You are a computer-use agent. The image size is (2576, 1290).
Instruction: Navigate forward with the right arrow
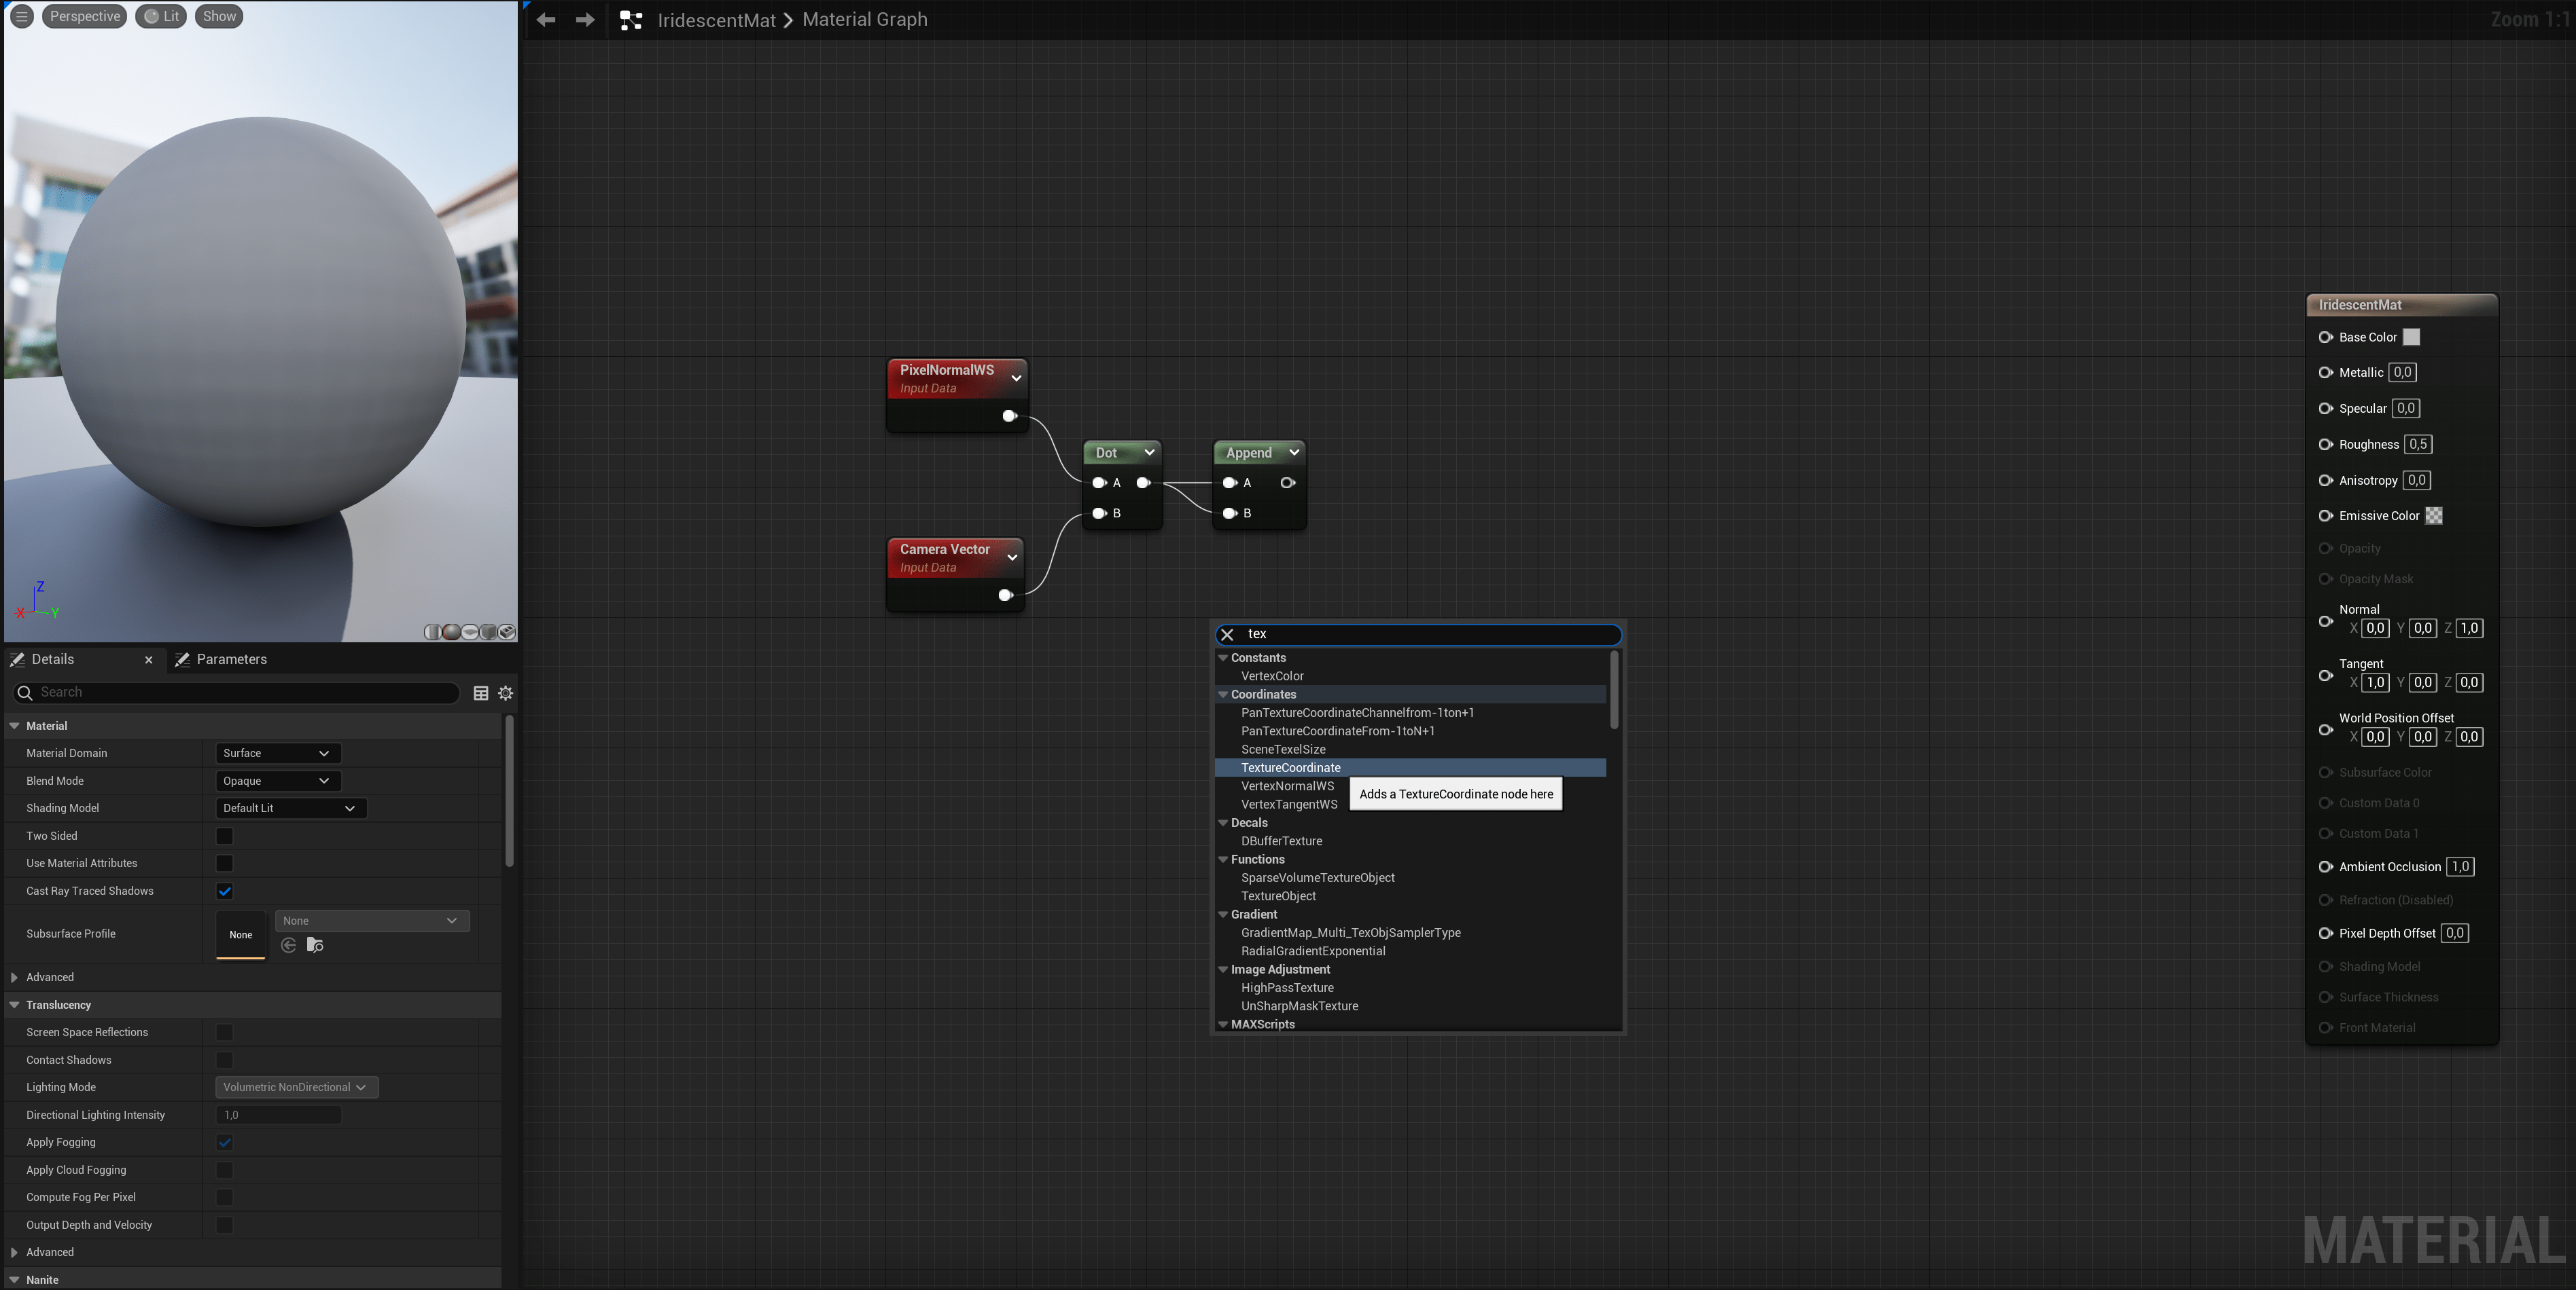[585, 20]
